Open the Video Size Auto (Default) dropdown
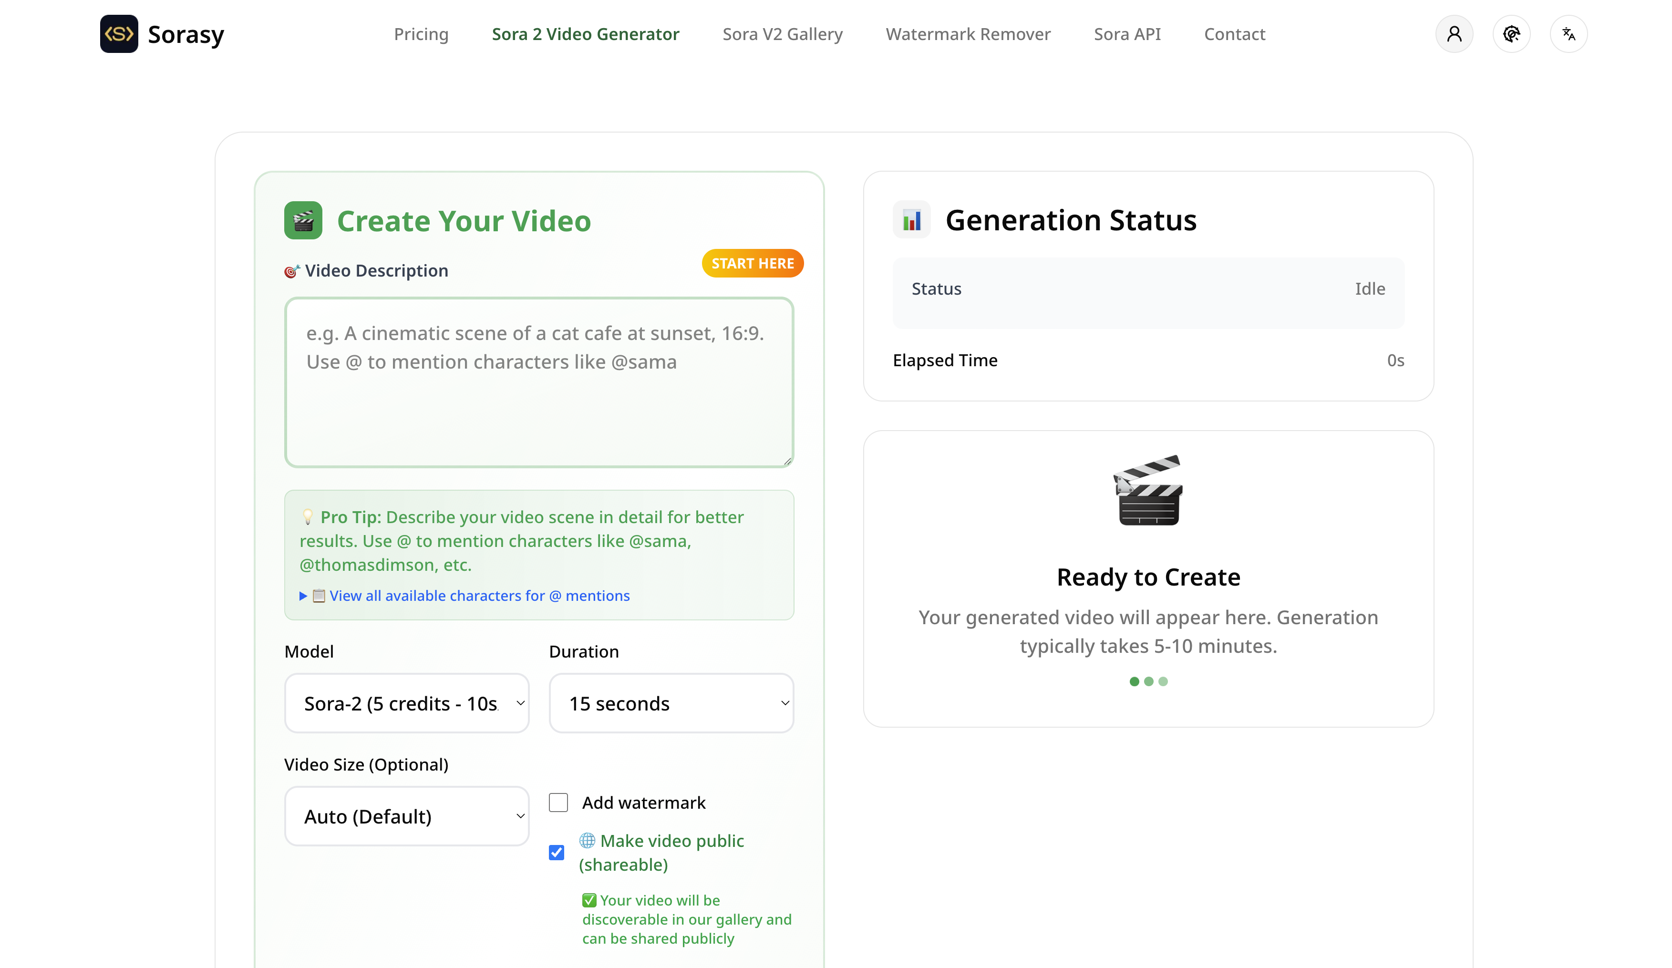 point(406,816)
